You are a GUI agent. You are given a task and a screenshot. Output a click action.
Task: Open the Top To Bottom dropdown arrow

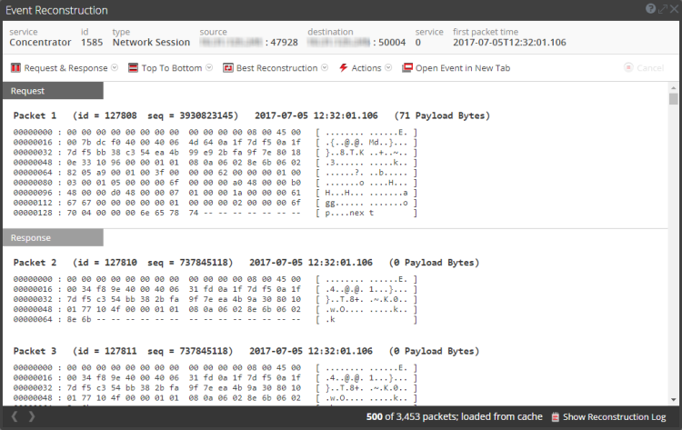coord(209,68)
